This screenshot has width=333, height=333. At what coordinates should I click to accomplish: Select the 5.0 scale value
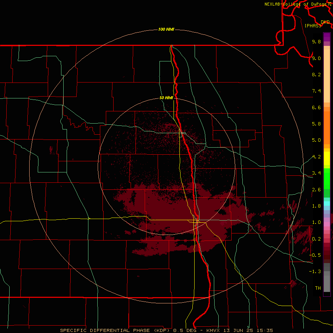click(316, 140)
